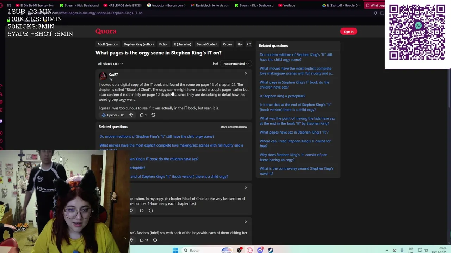Switch to 'HABLEMOS de la ESCEN' YouTube tab
The image size is (451, 253).
click(x=123, y=5)
